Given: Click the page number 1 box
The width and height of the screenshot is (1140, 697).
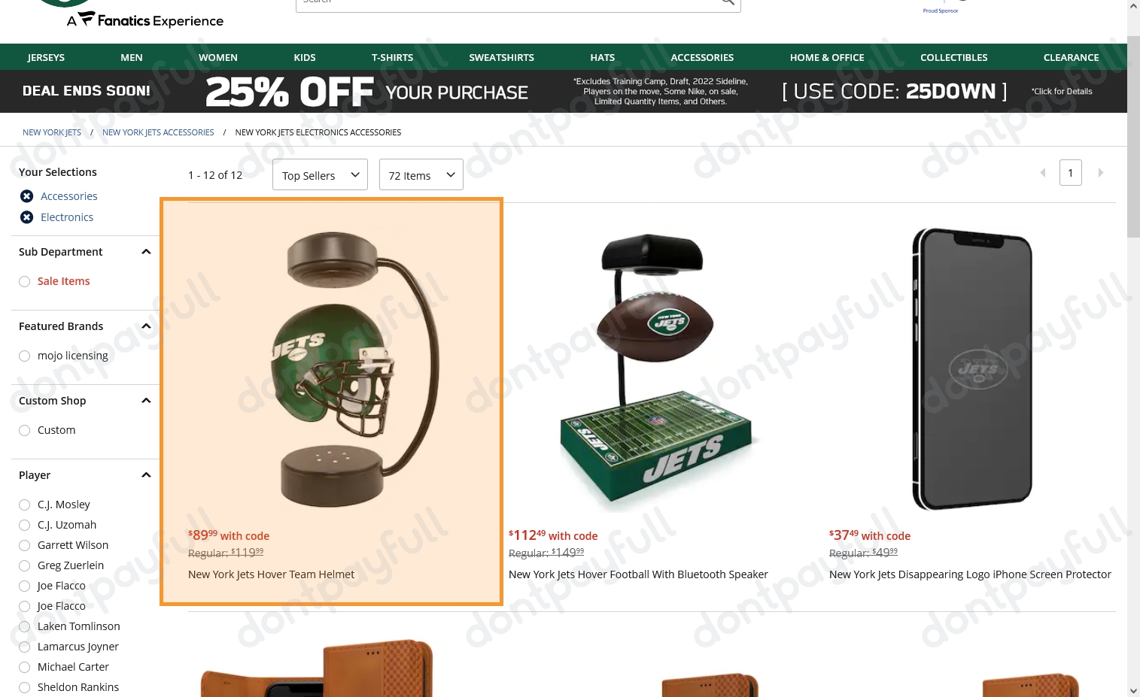Looking at the screenshot, I should 1070,173.
